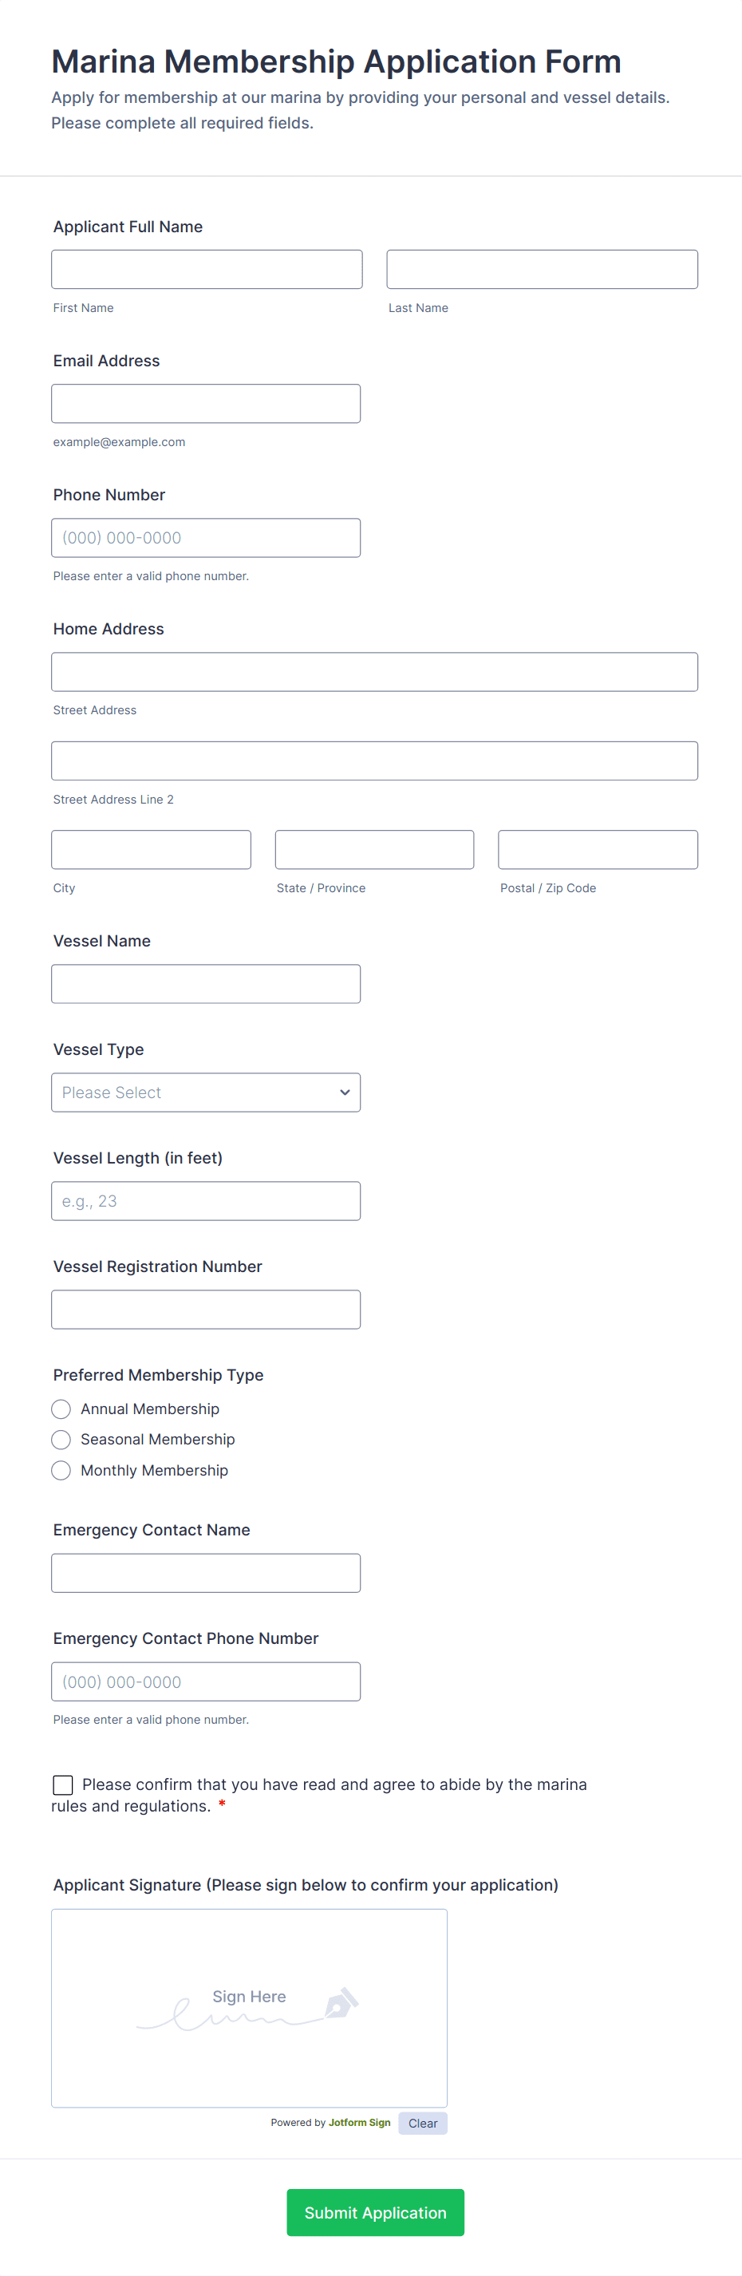Screen dimensions: 742x2276
Task: Click the Vessel Registration Number field
Action: (205, 1310)
